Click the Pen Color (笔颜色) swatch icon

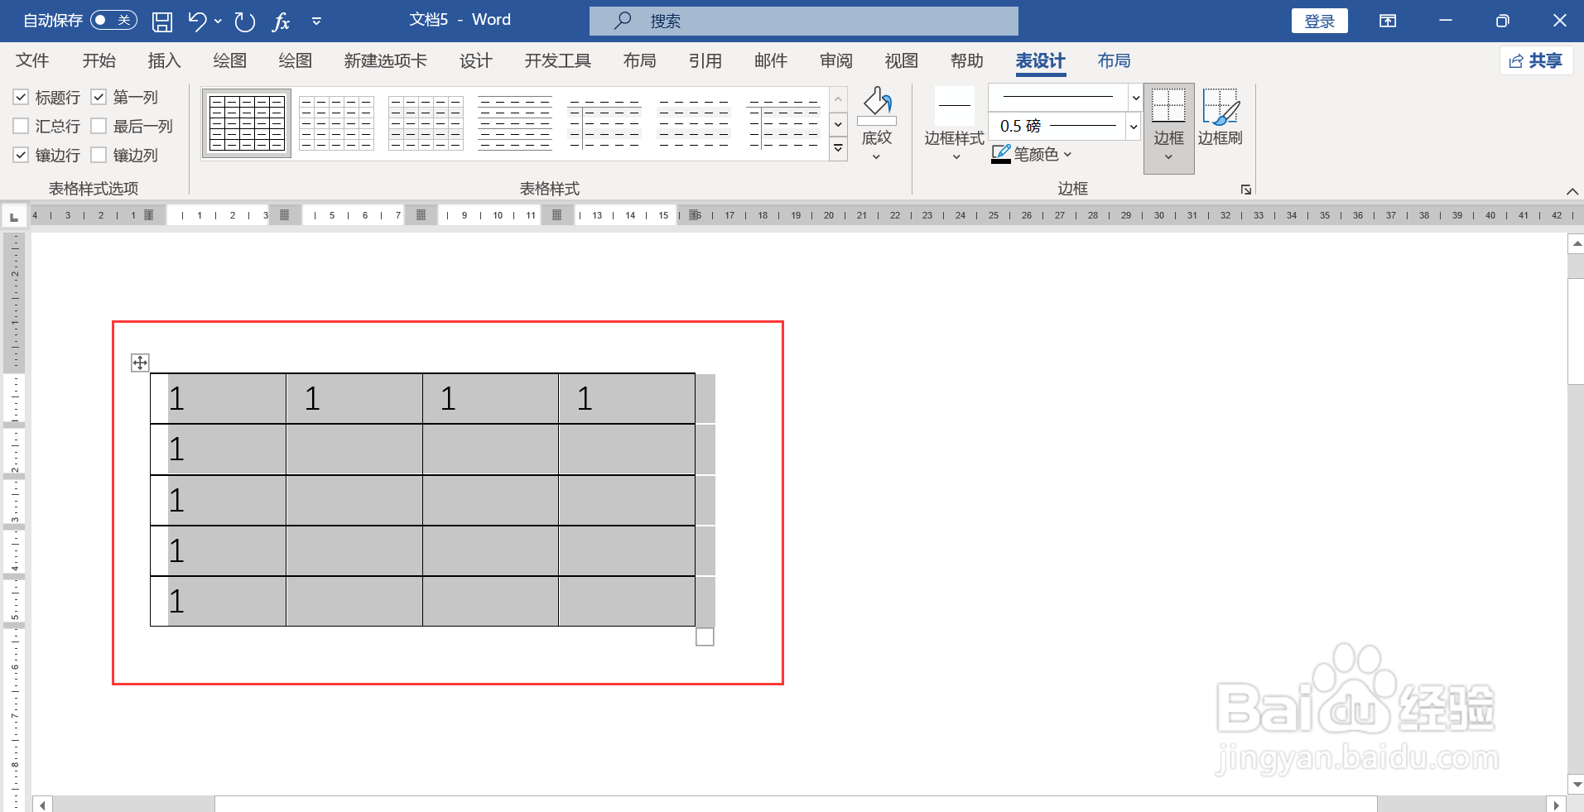[1001, 154]
